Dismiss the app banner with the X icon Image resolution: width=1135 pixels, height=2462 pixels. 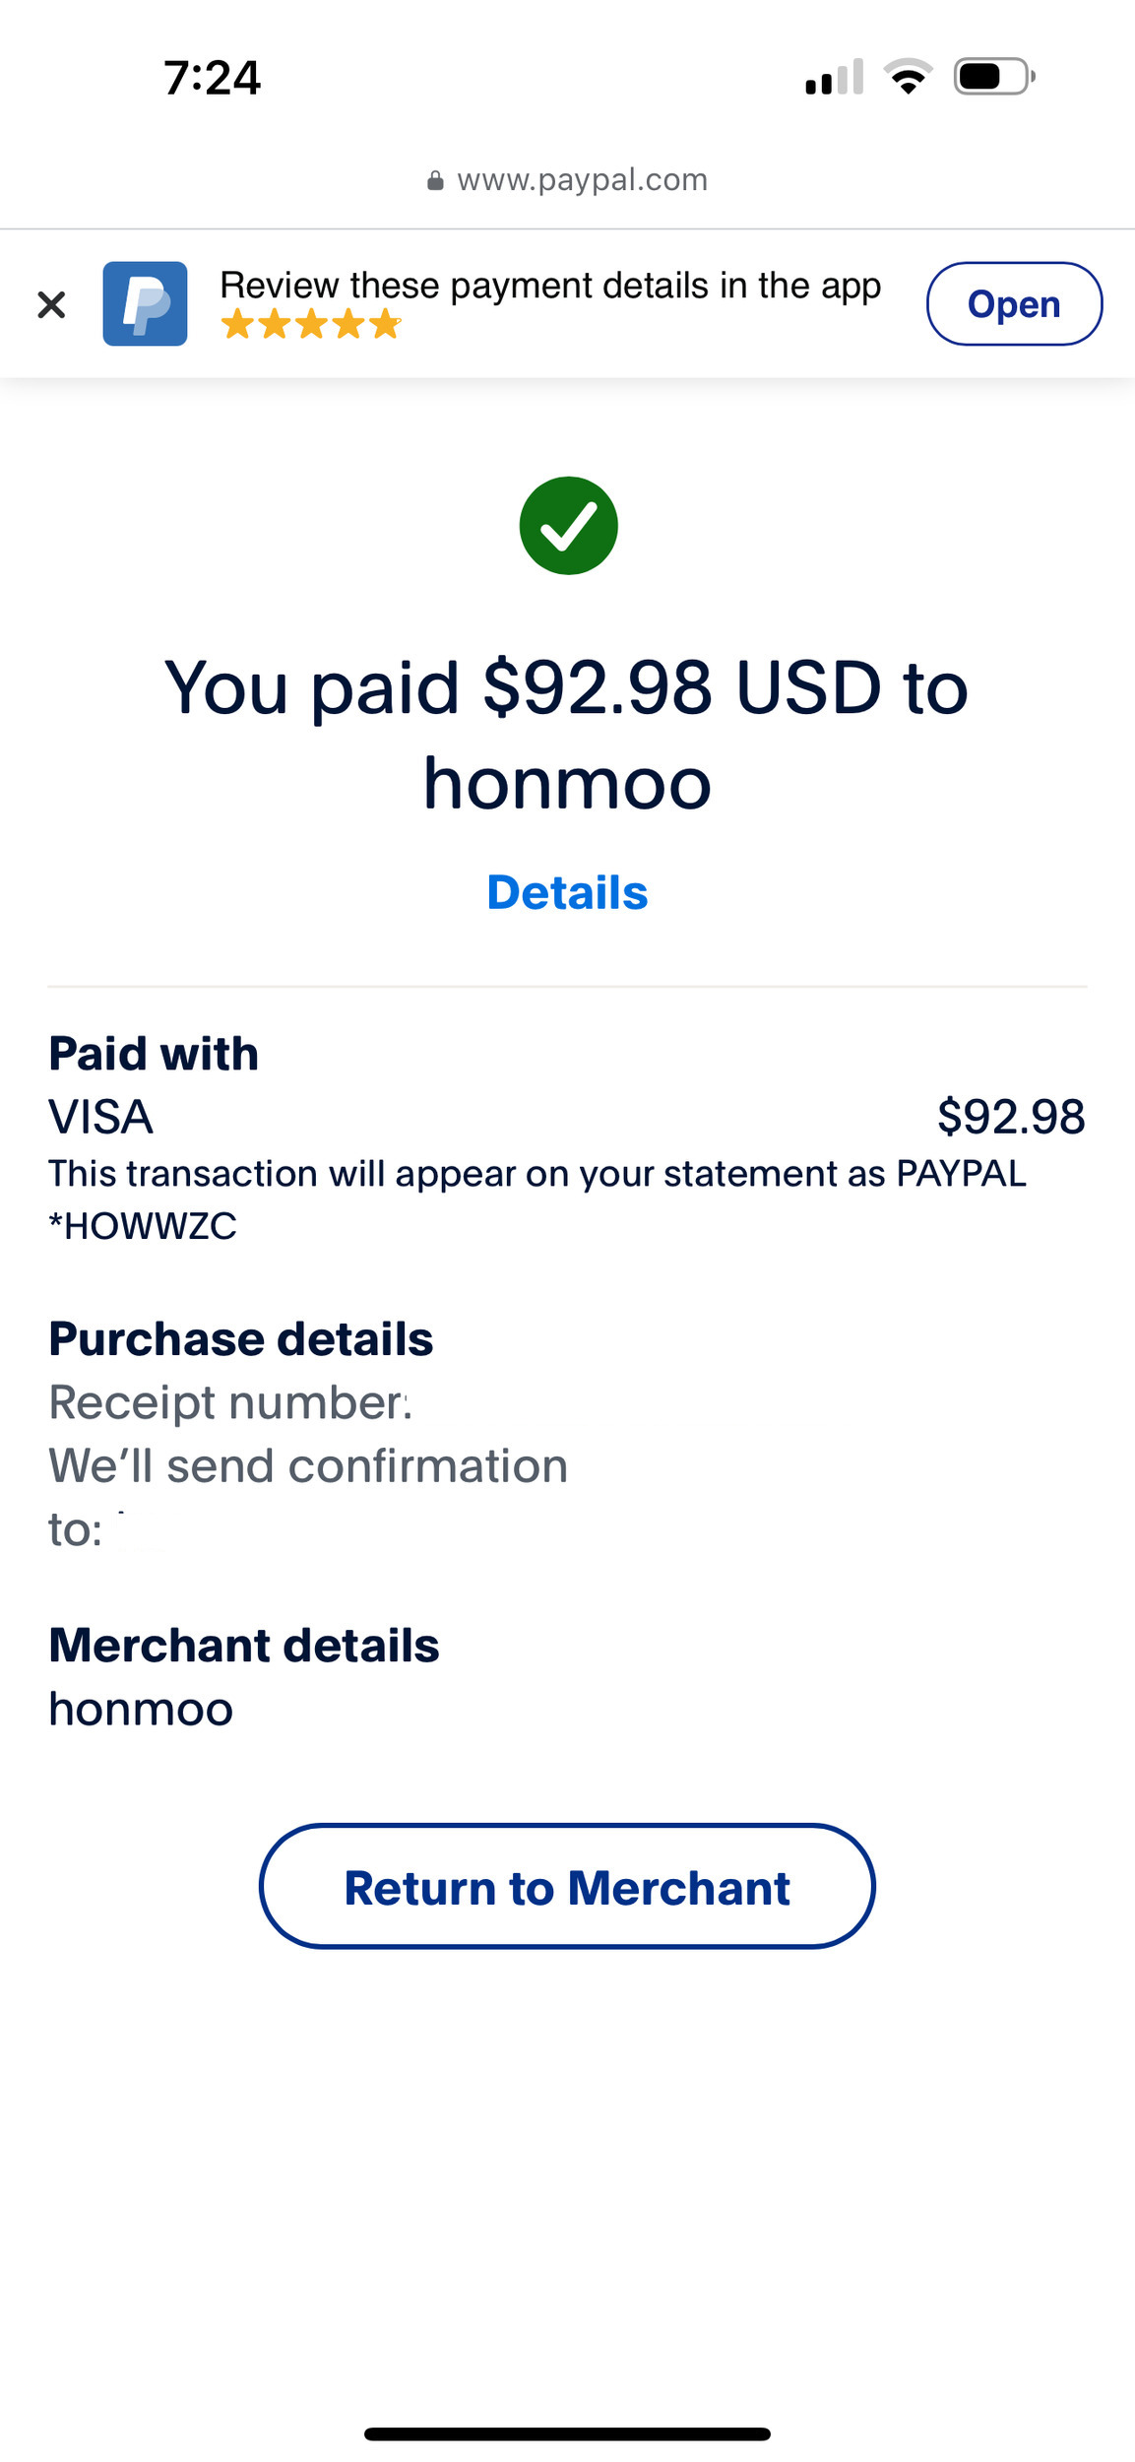click(x=51, y=304)
